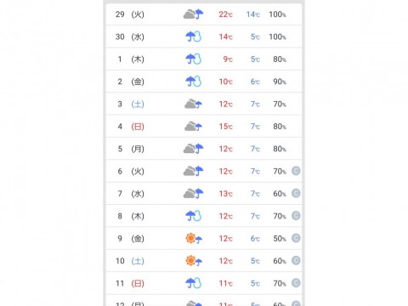Screen dimensions: 408x306
Task: Select the 2 (金) forecast row
Action: (204, 82)
